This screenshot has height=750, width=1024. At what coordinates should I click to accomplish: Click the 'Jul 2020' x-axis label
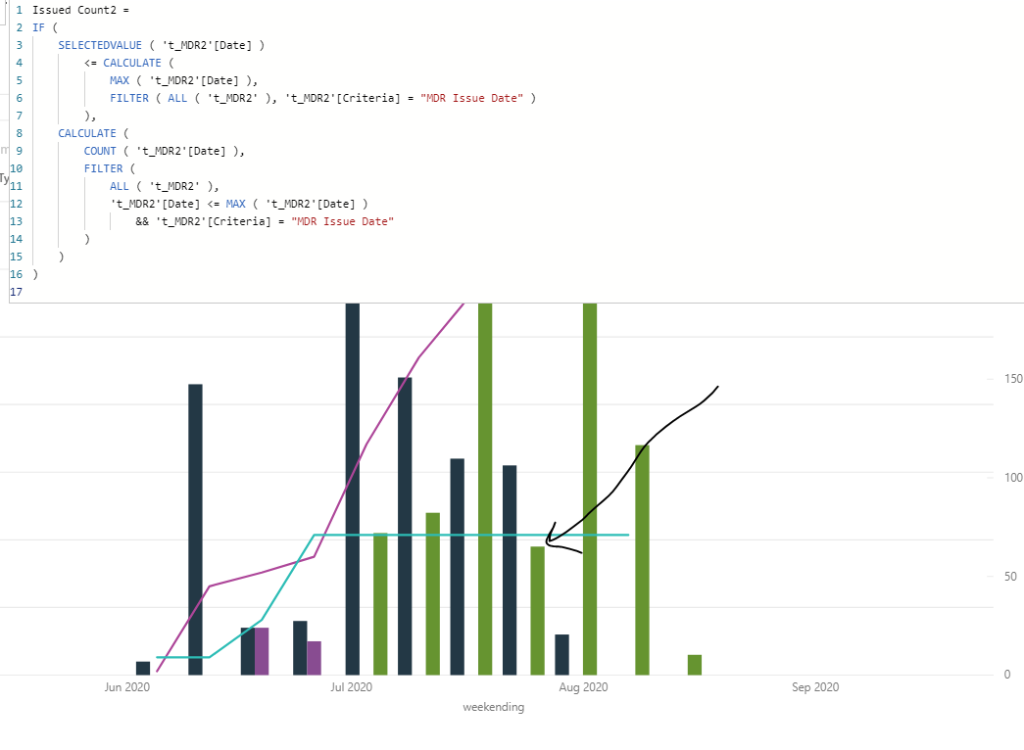tap(351, 686)
